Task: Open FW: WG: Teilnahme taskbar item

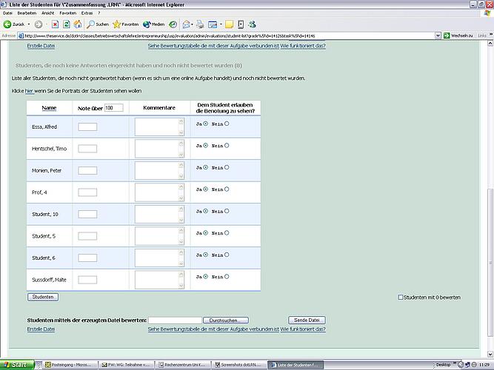Action: (127, 365)
